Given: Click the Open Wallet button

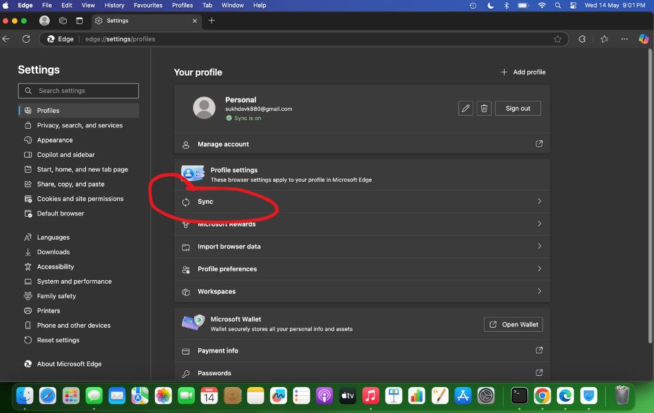Looking at the screenshot, I should pyautogui.click(x=514, y=325).
